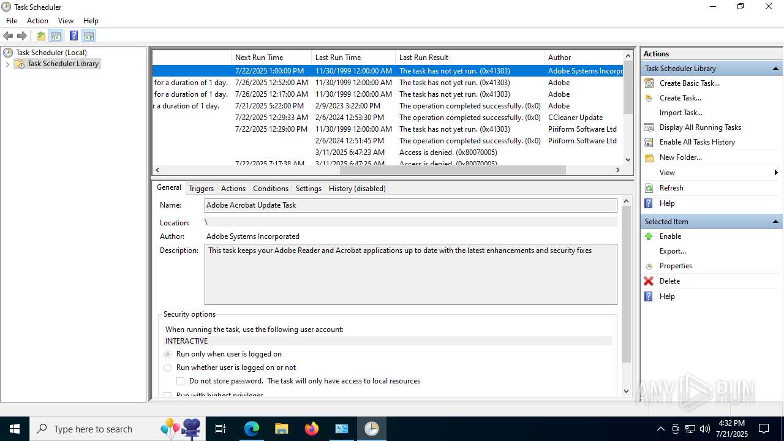784x441 pixels.
Task: Open the Help menu in menu bar
Action: pyautogui.click(x=91, y=21)
